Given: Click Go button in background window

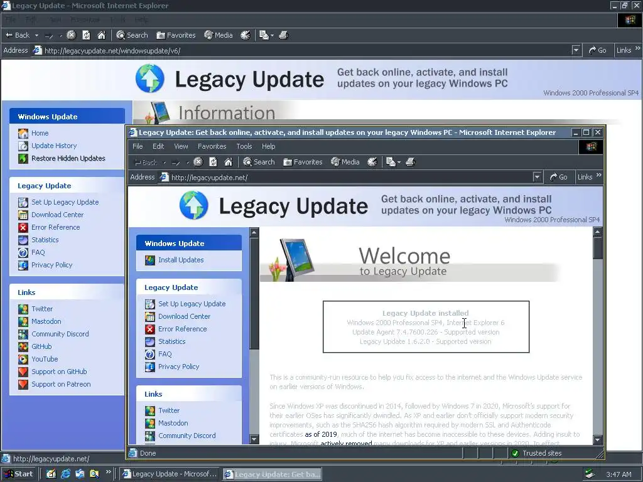Looking at the screenshot, I should (598, 50).
